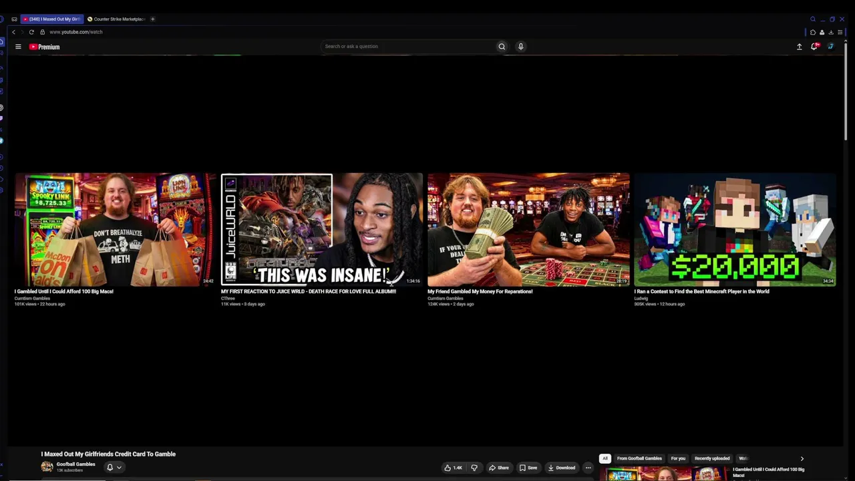Select the 'For you' filter chip
855x481 pixels.
pos(678,458)
